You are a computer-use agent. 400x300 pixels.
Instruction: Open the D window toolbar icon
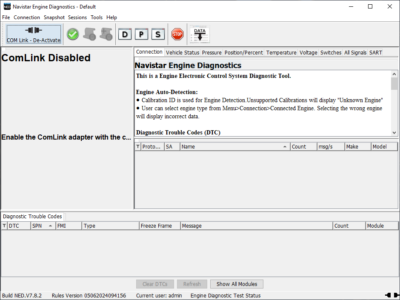(125, 34)
